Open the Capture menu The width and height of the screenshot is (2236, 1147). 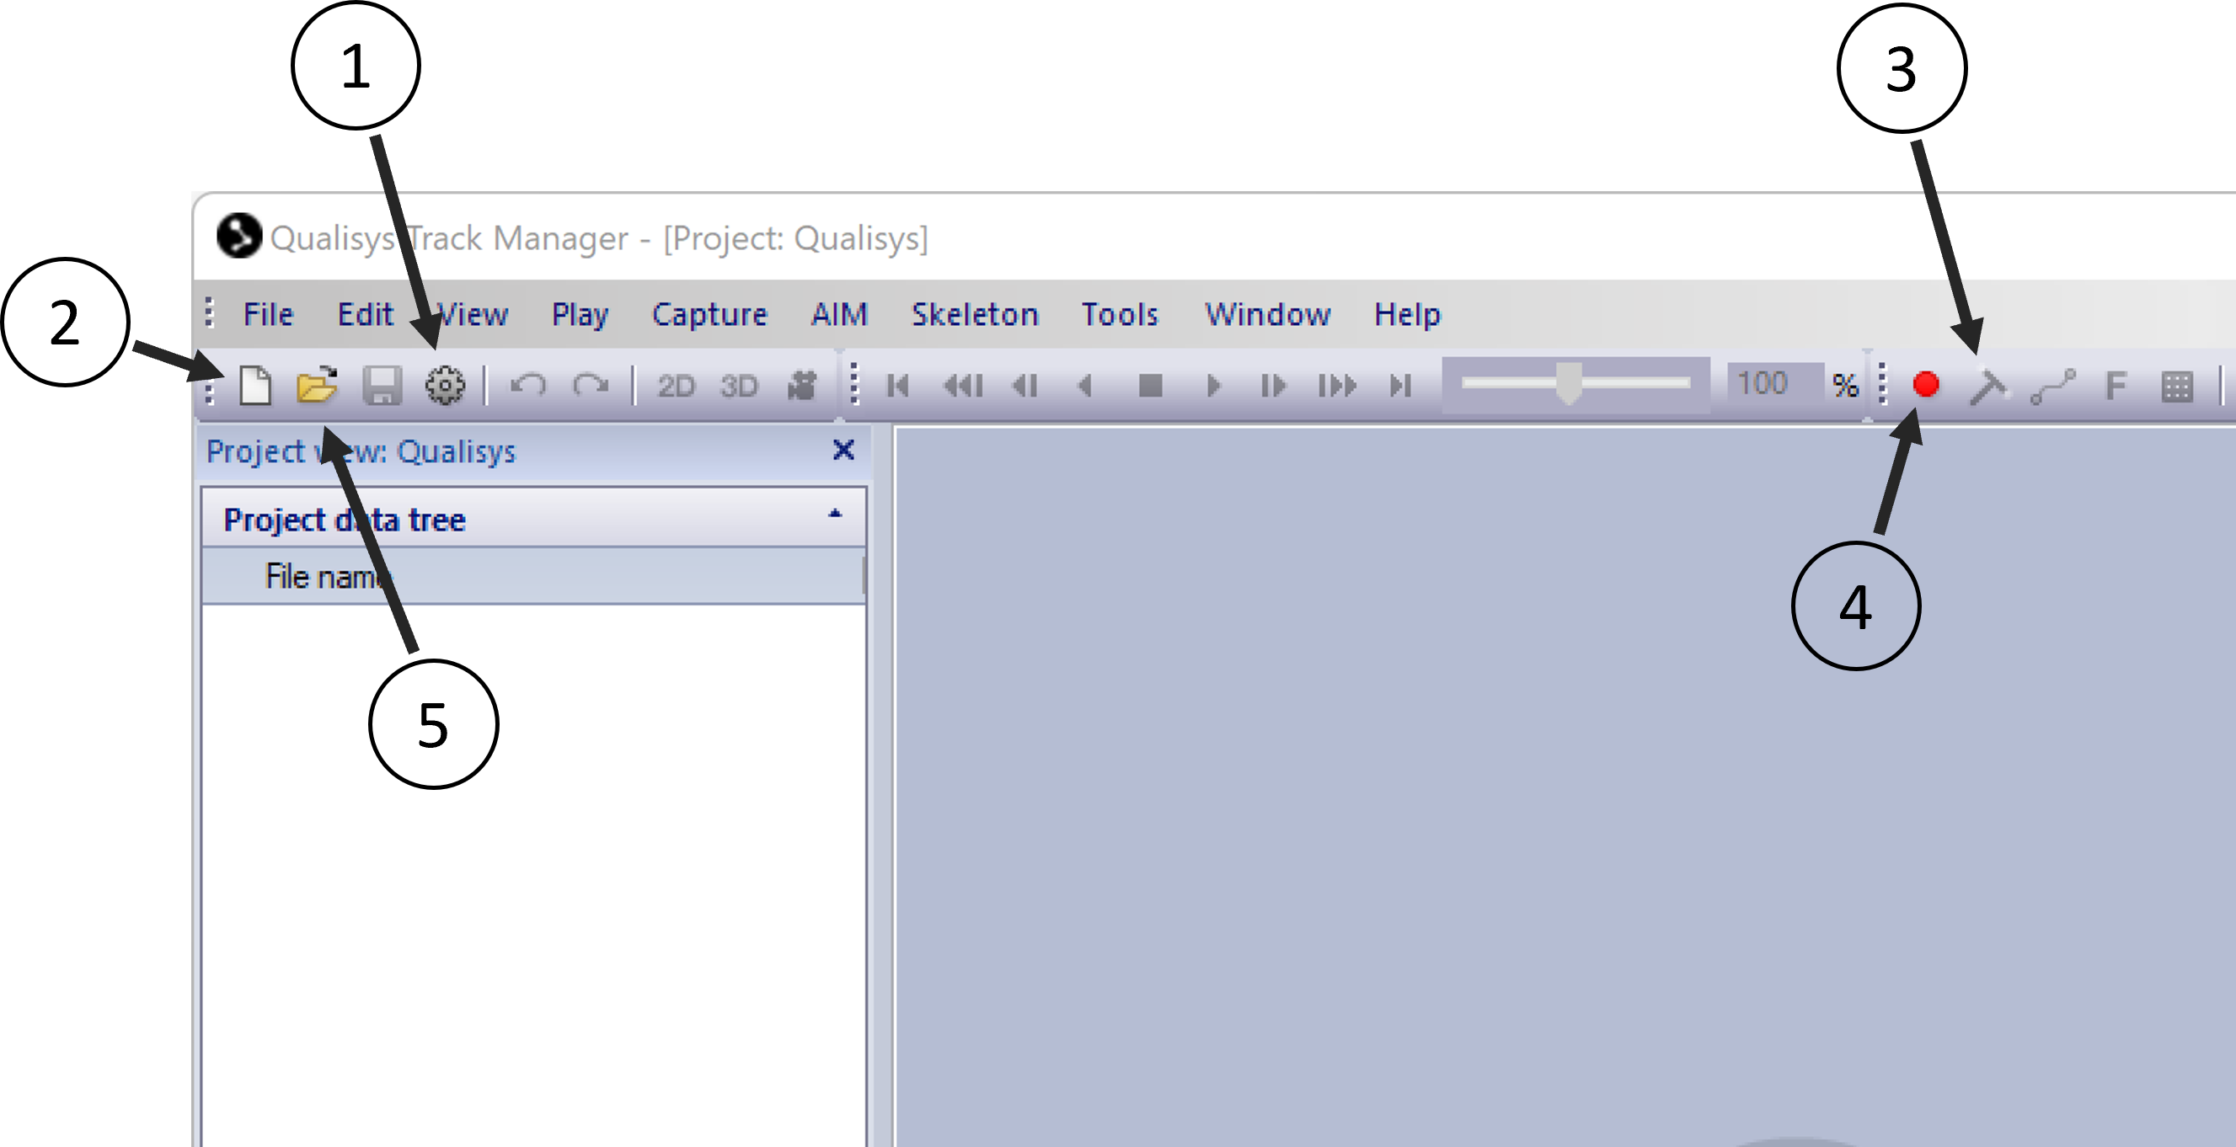pyautogui.click(x=709, y=314)
